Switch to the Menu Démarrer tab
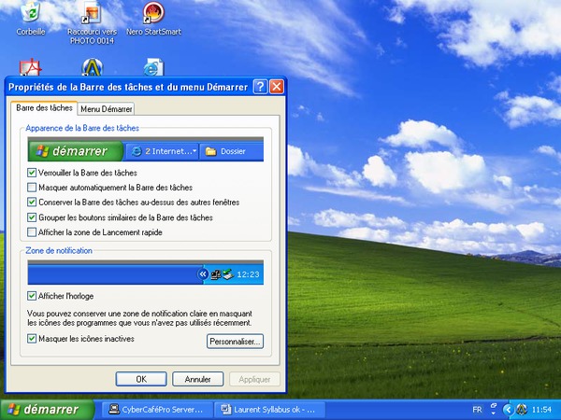 coord(106,109)
